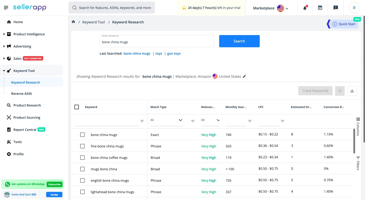Toggle the select-all checkbox in the header
The image size is (365, 200).
point(77,107)
